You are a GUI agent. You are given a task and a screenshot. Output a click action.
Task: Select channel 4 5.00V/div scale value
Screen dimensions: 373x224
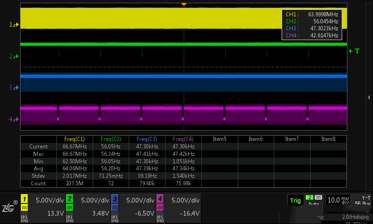[185, 201]
